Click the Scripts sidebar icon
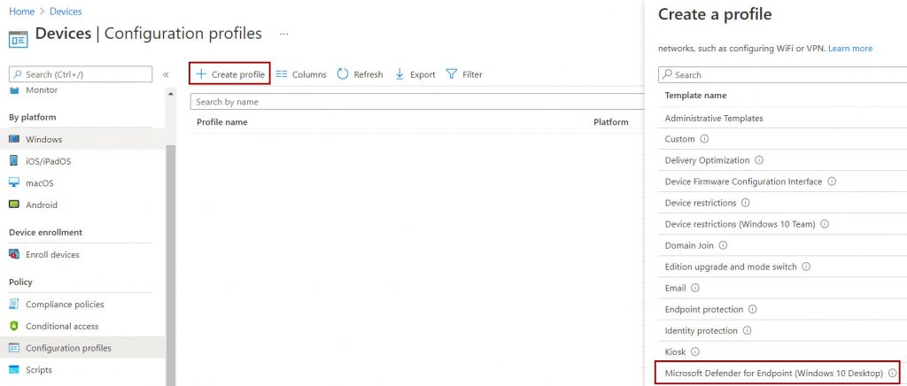 point(14,370)
